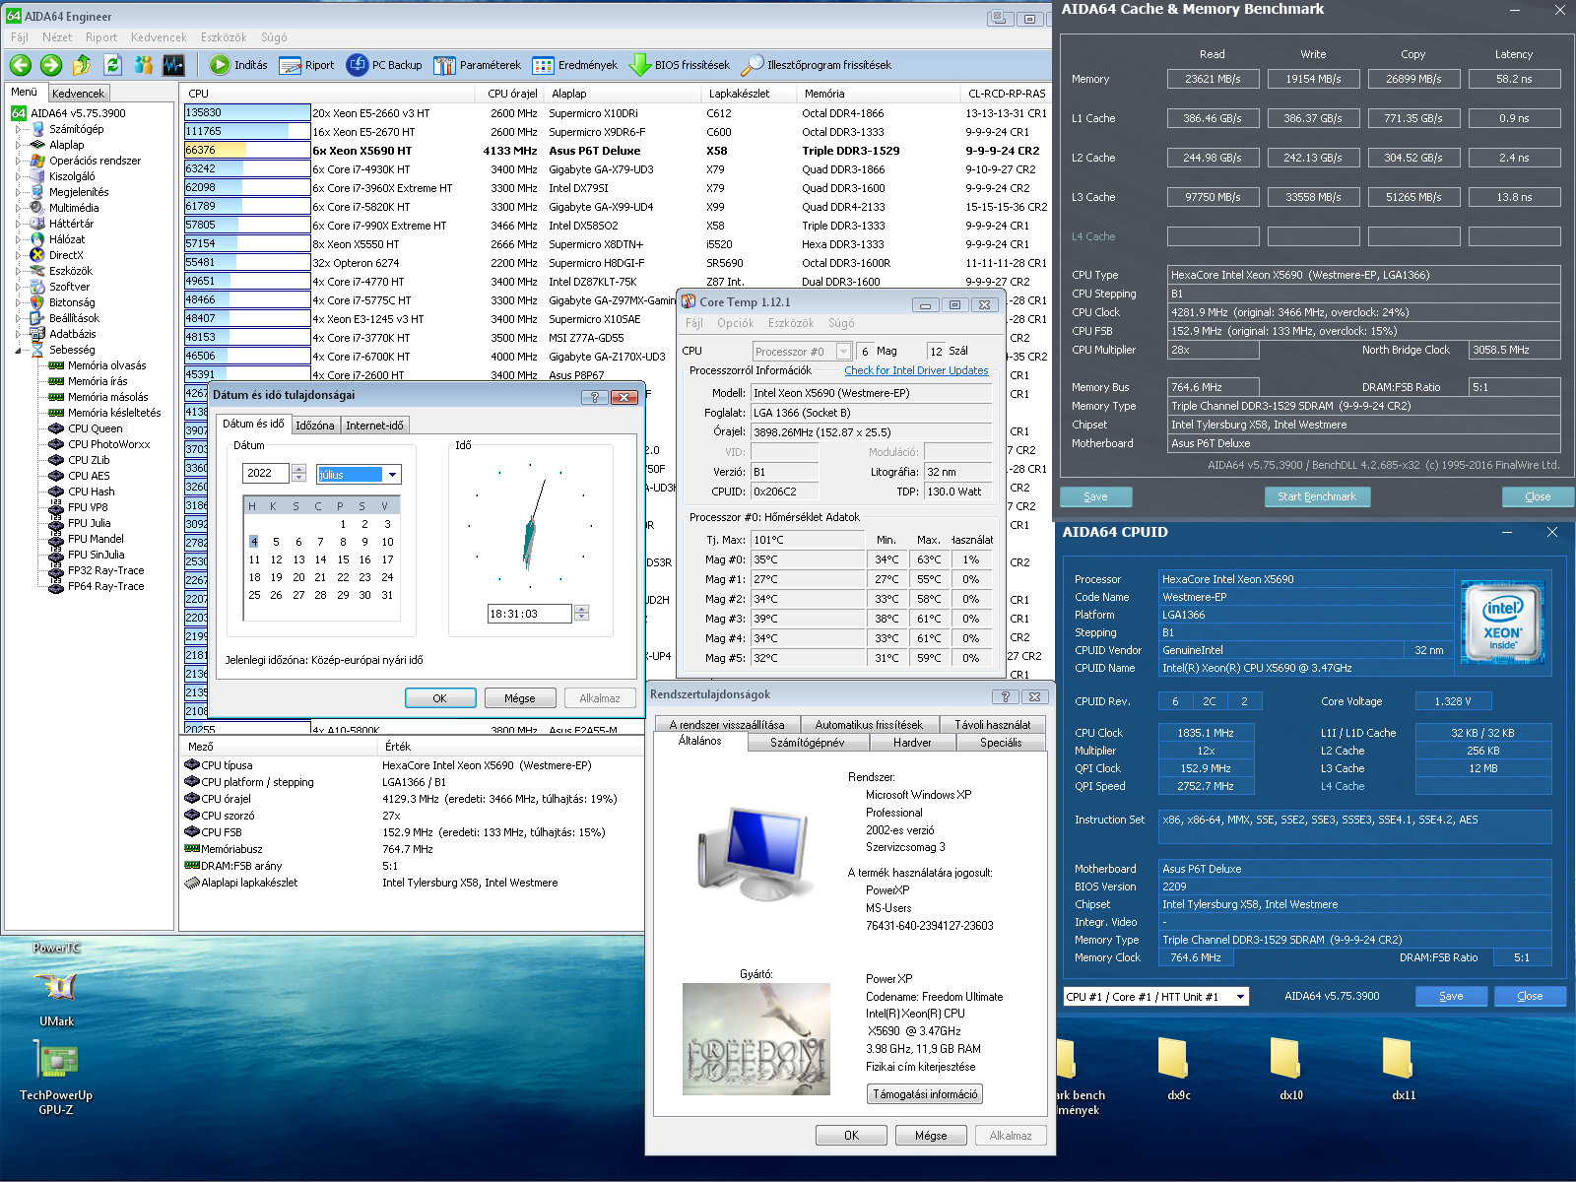The image size is (1576, 1182).
Task: Click Save in Cache & Memory Benchmark window
Action: coord(1095,496)
